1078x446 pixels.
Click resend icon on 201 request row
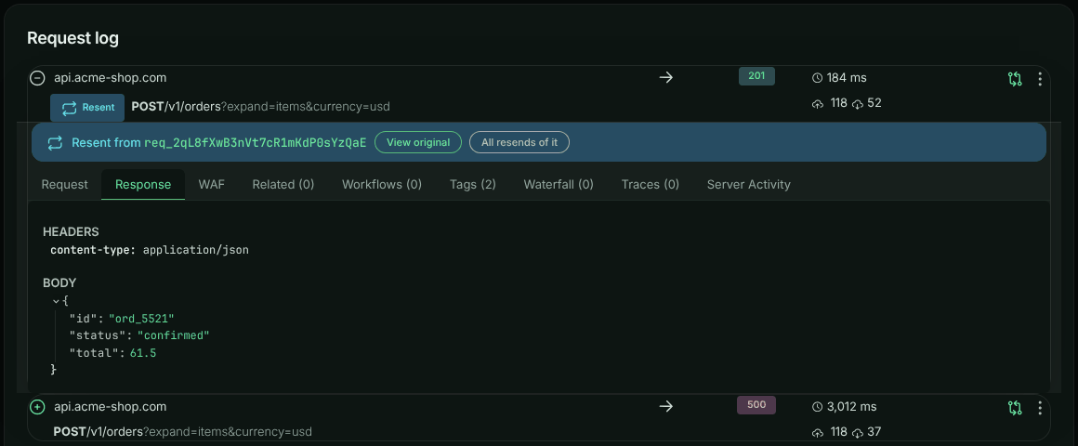[1015, 79]
